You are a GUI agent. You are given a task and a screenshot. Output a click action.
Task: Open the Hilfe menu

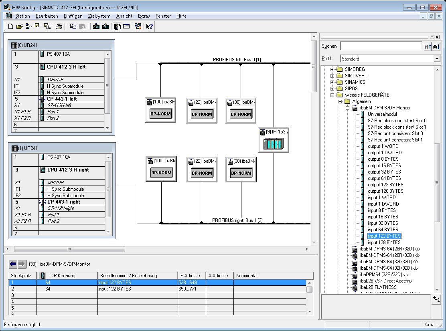click(181, 16)
